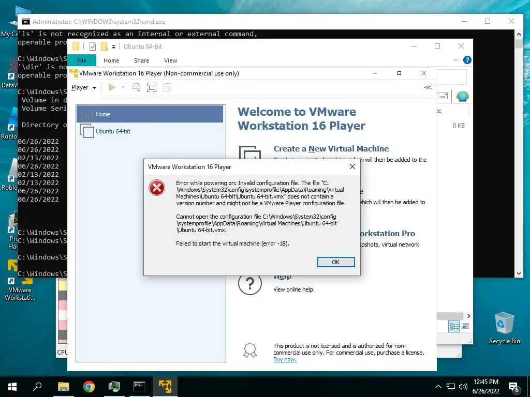Open View tab in Explorer ribbon
Screen dimensions: 530x397
(x=170, y=60)
